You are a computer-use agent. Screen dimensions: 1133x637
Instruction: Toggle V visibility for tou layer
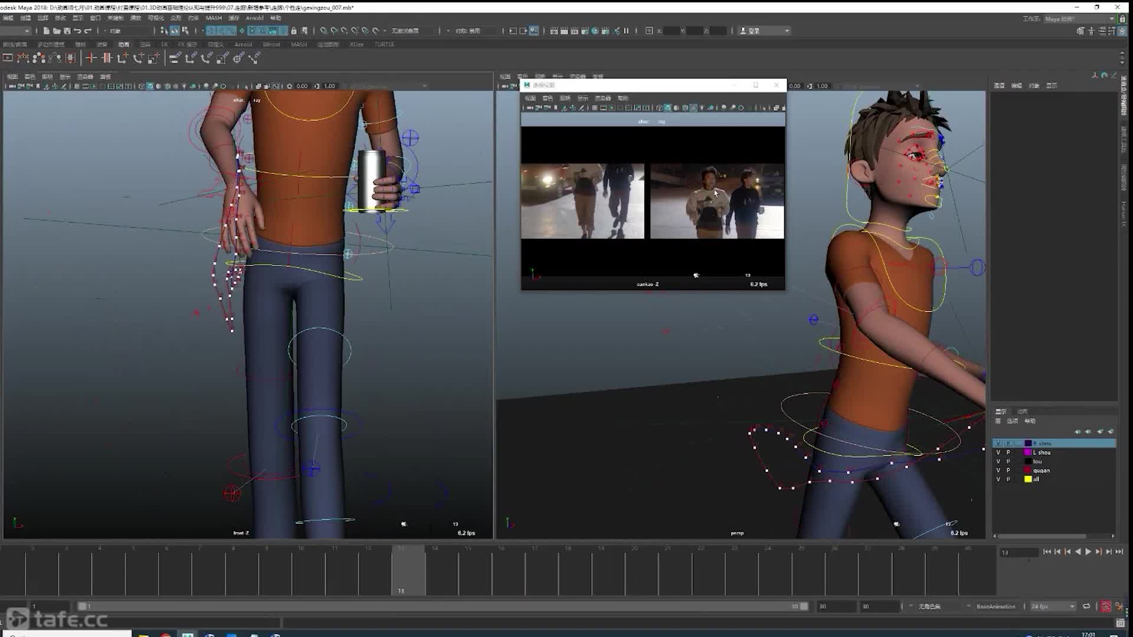click(998, 461)
